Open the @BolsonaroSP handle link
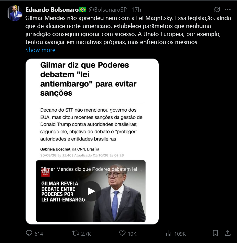This screenshot has height=243, width=237. (108, 10)
